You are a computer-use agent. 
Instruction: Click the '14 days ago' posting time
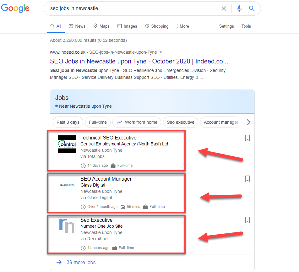point(97,166)
